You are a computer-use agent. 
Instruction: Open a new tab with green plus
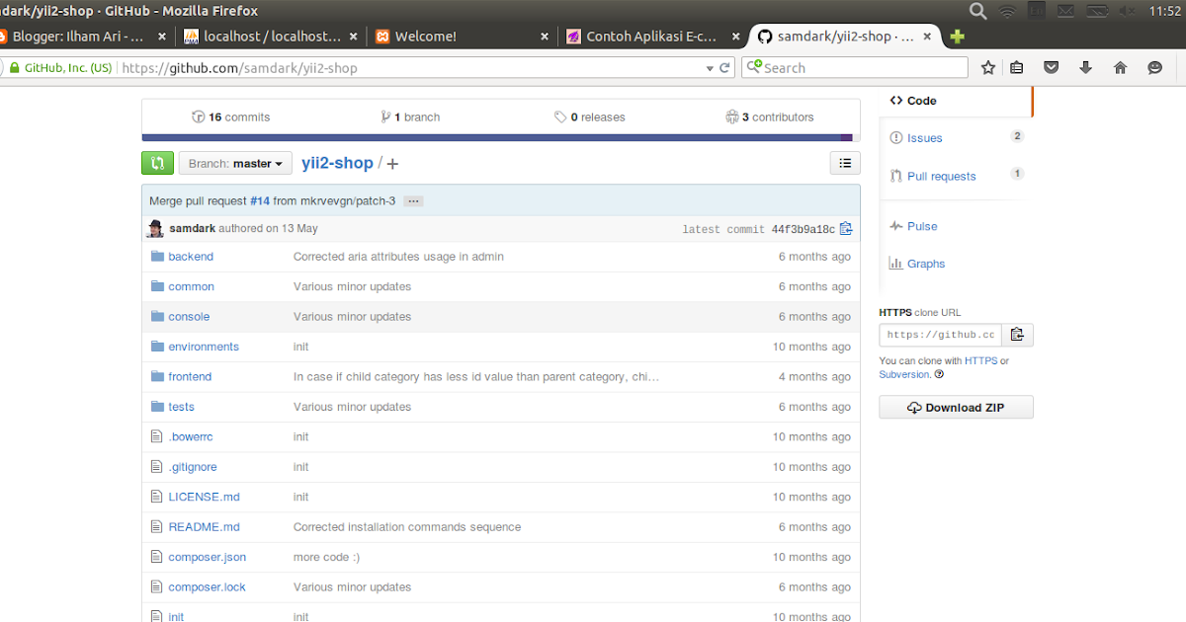coord(957,37)
